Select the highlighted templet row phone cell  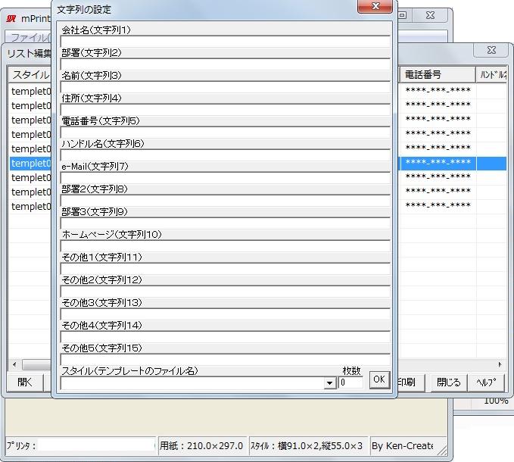click(x=438, y=163)
